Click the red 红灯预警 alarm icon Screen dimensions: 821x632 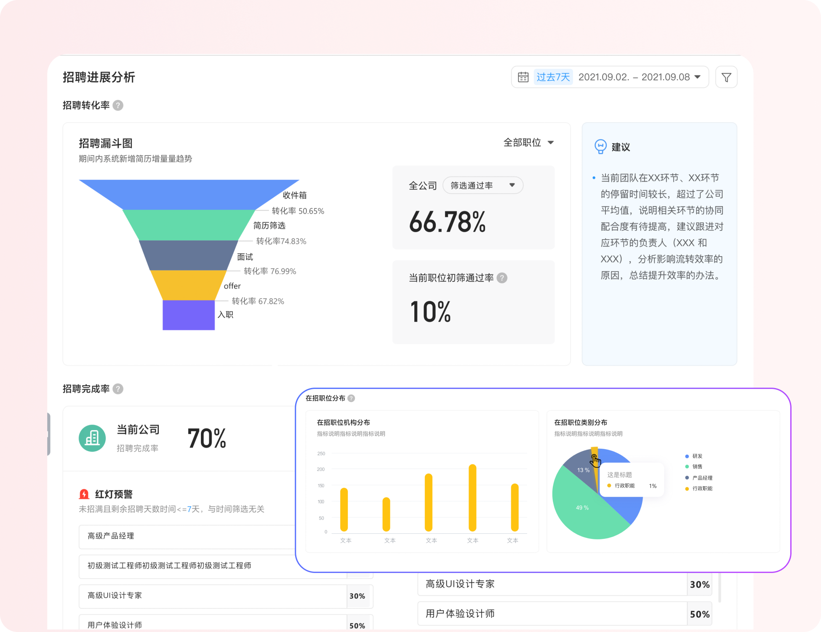pyautogui.click(x=84, y=494)
